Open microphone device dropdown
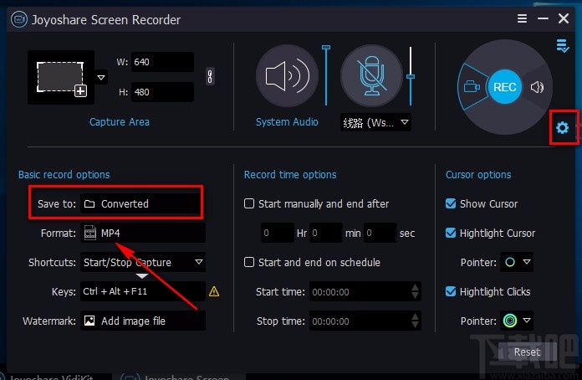The width and height of the screenshot is (582, 380). point(405,122)
